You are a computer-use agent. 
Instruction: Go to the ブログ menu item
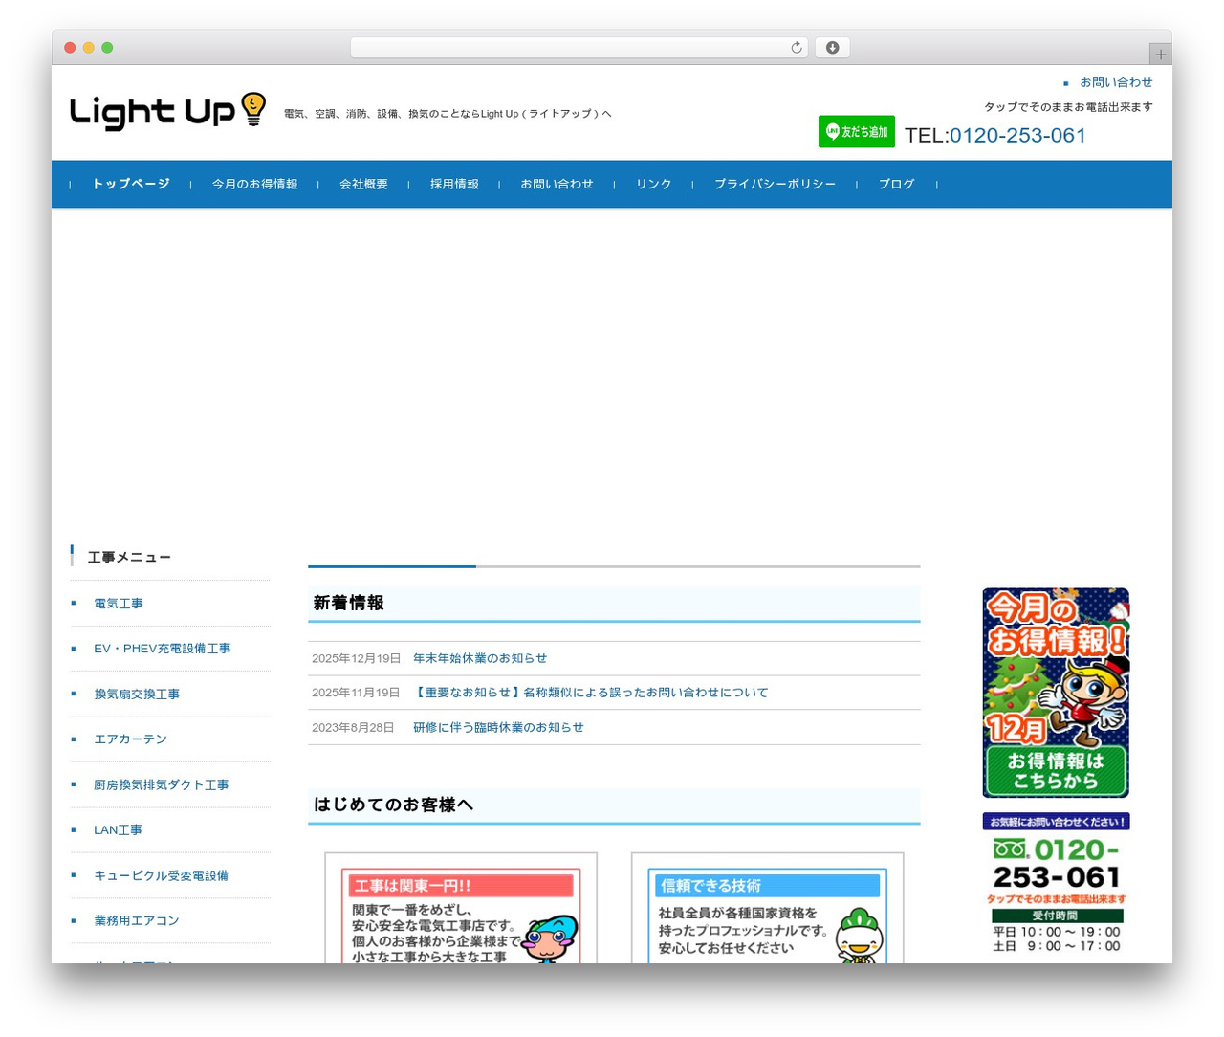[x=897, y=184]
